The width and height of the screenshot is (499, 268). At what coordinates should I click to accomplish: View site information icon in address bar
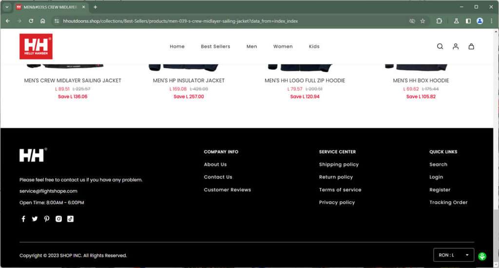[x=57, y=21]
